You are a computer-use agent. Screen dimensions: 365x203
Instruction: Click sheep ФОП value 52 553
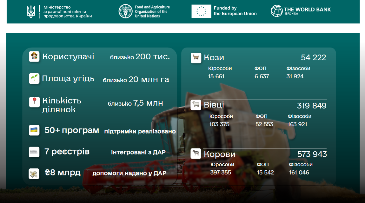pos(264,124)
